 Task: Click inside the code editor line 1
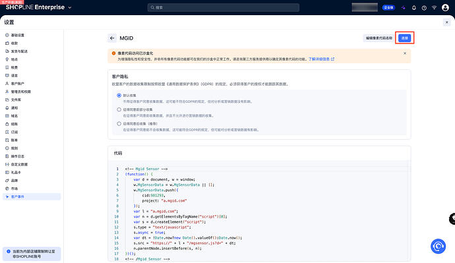[146, 169]
